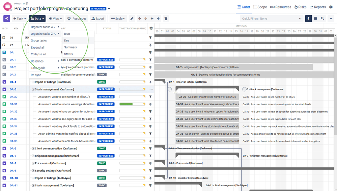
Task: Select Organize tasks Z-A menu item
Action: 45,33
